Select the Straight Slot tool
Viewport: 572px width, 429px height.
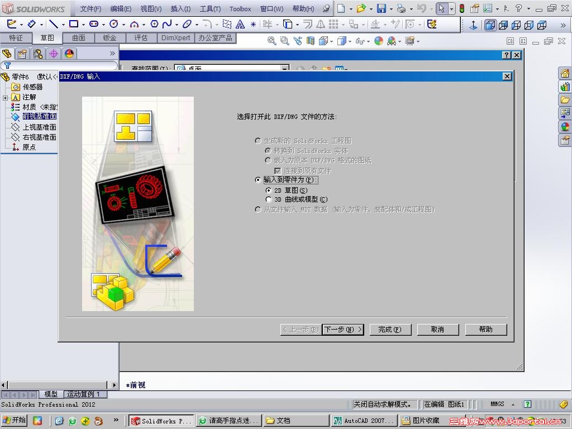coord(94,24)
